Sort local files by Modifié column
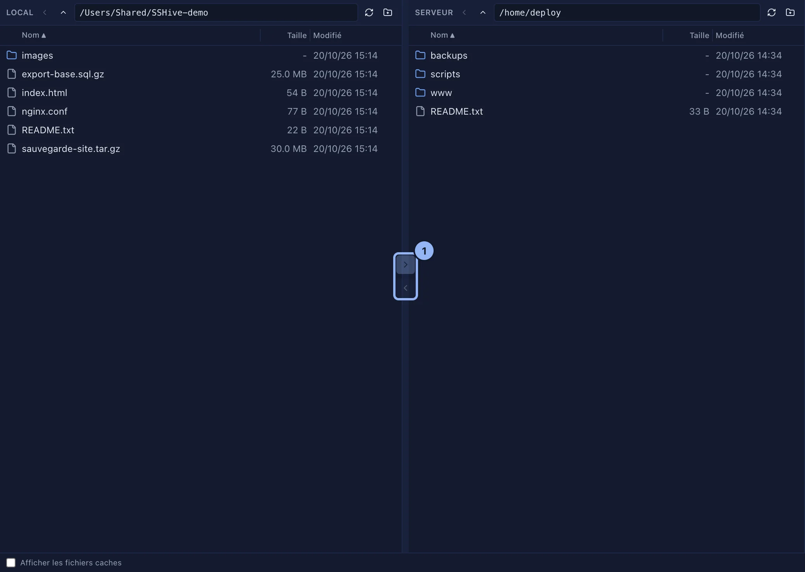The image size is (805, 572). point(327,35)
